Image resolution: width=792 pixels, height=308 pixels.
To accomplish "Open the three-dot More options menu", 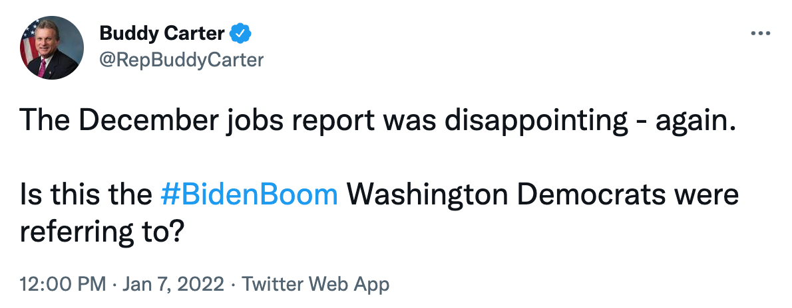I will (759, 33).
